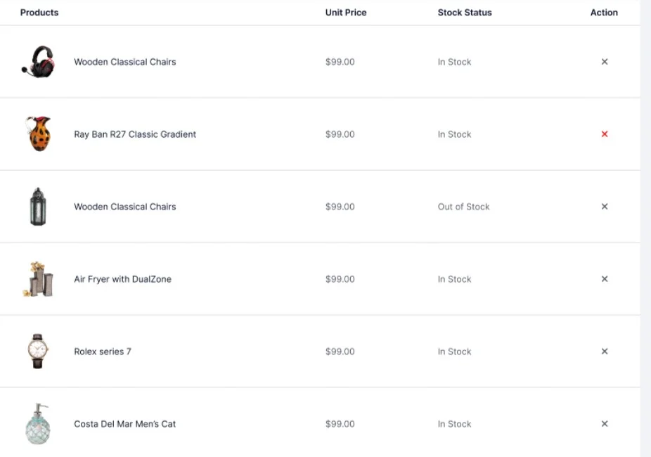Click the Stock Status column header

[465, 13]
